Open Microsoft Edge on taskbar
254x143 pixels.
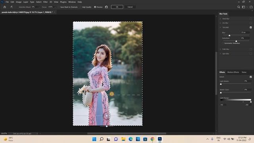click(131, 139)
